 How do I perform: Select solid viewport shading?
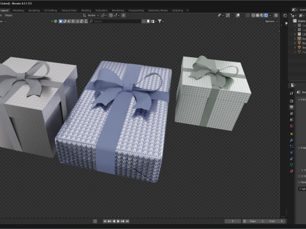pyautogui.click(x=258, y=15)
